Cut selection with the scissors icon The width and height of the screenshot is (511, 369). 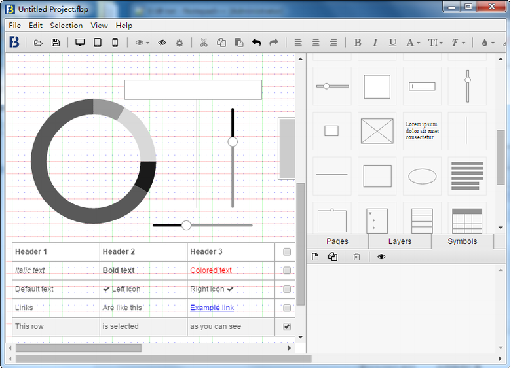point(204,43)
